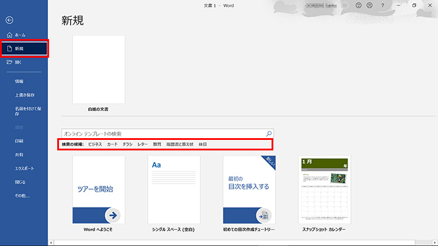Image resolution: width=438 pixels, height=246 pixels.
Task: Open the 初めての目次作成チュートリアル template
Action: point(249,189)
